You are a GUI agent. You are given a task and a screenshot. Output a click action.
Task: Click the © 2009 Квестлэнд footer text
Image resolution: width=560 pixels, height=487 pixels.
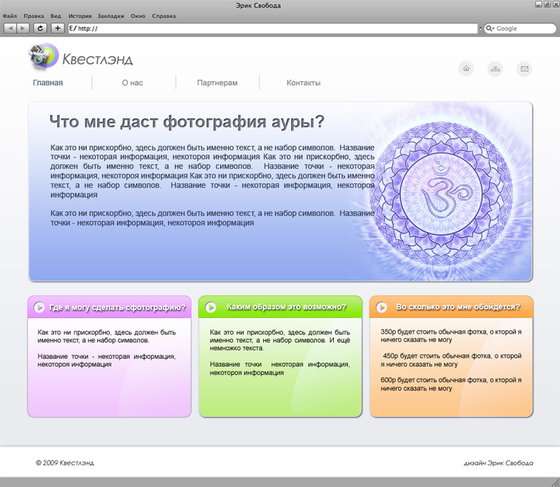coord(65,463)
